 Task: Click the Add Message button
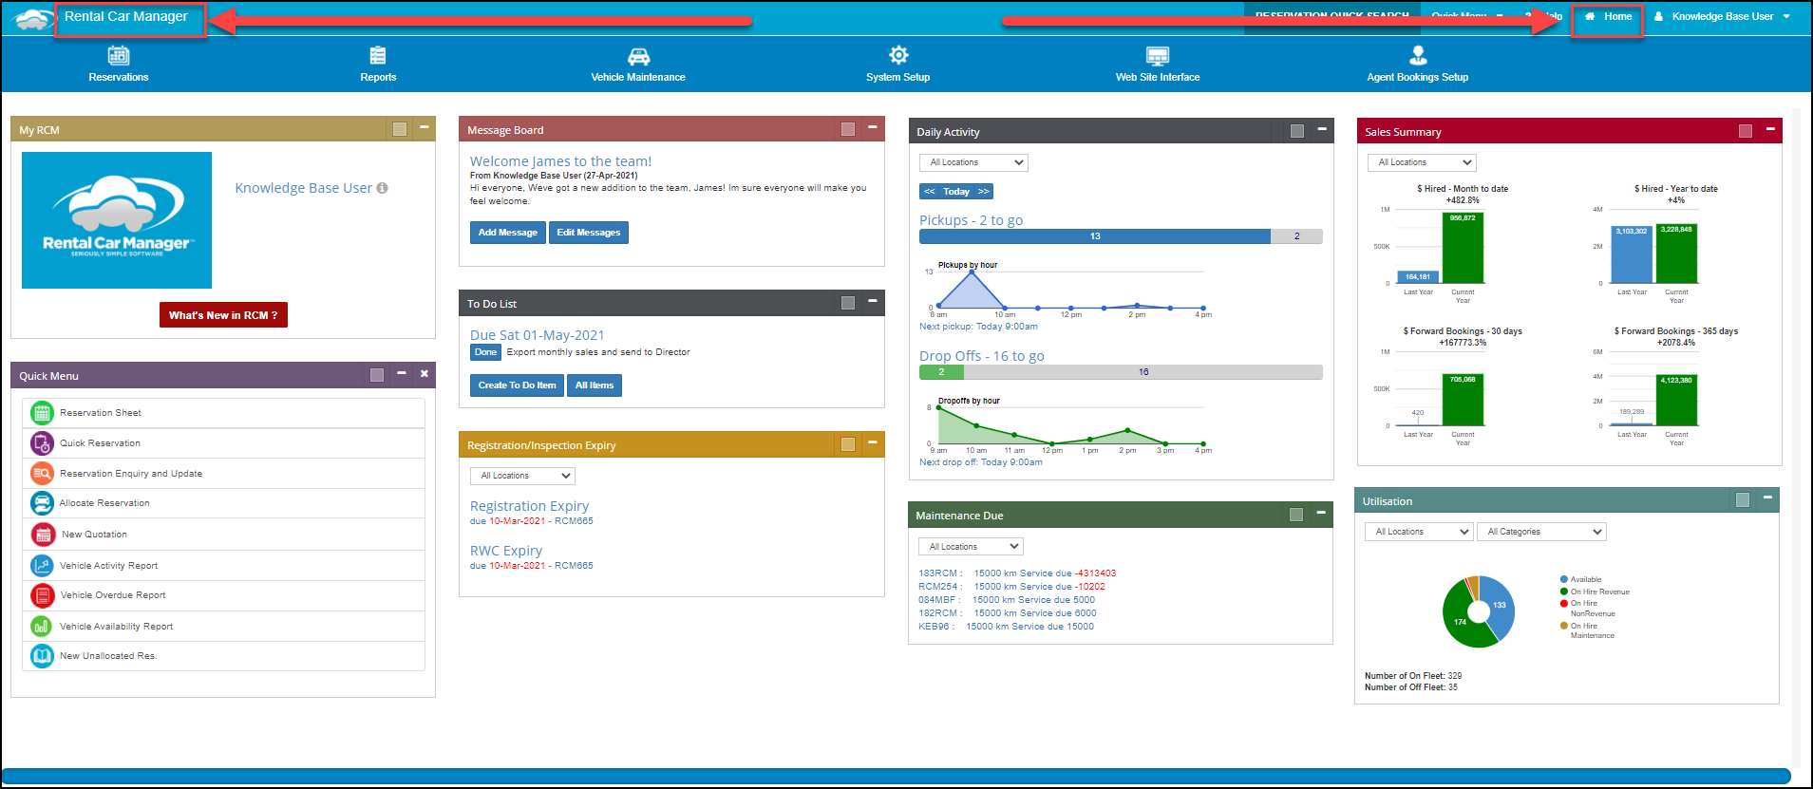pos(507,233)
